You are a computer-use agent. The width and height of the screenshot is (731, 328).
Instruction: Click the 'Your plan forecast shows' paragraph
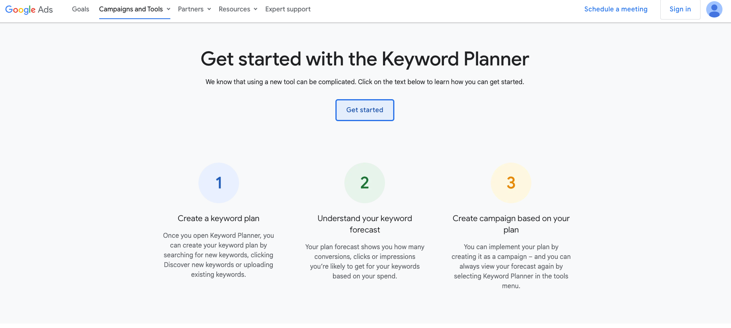click(x=365, y=261)
